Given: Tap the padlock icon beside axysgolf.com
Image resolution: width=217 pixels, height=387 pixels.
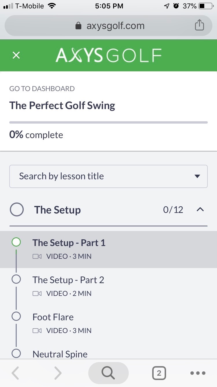Looking at the screenshot, I should point(78,26).
